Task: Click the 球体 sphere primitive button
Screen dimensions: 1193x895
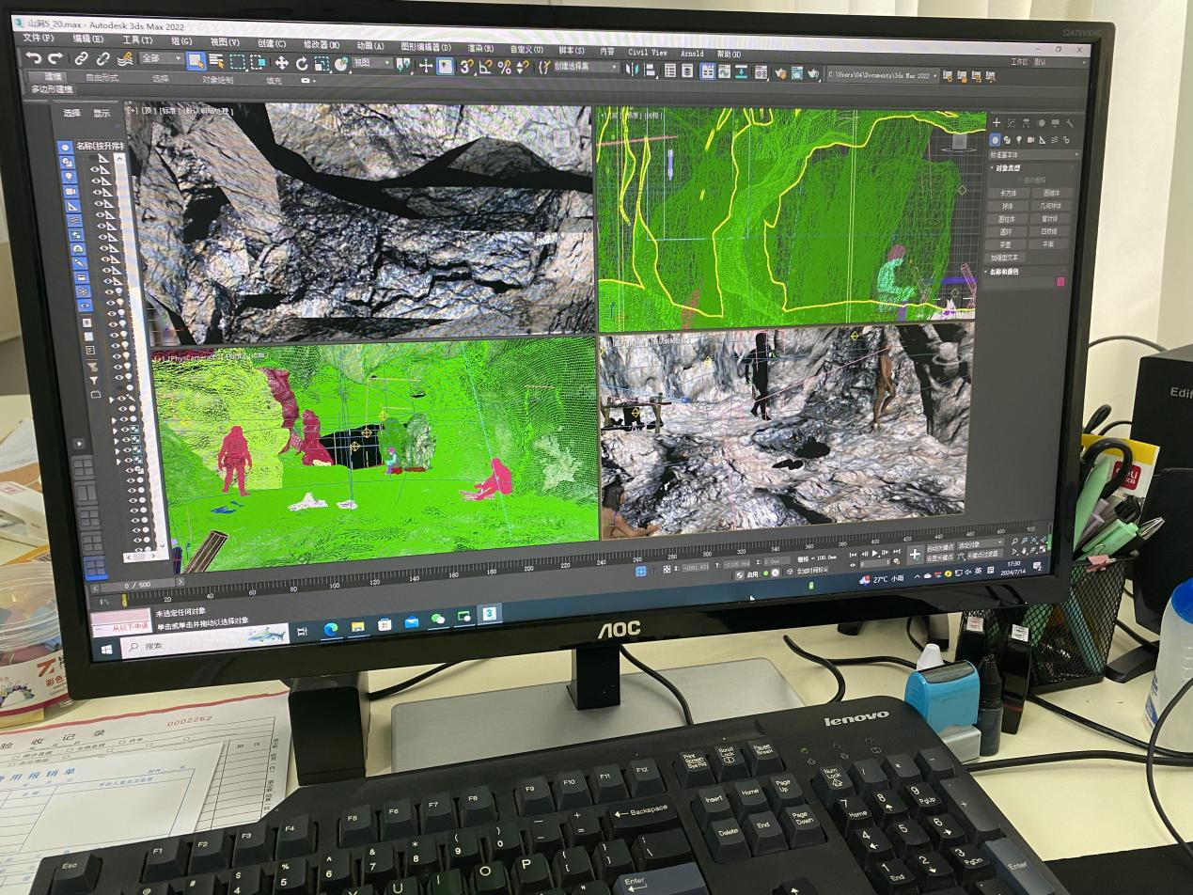Action: point(1007,206)
